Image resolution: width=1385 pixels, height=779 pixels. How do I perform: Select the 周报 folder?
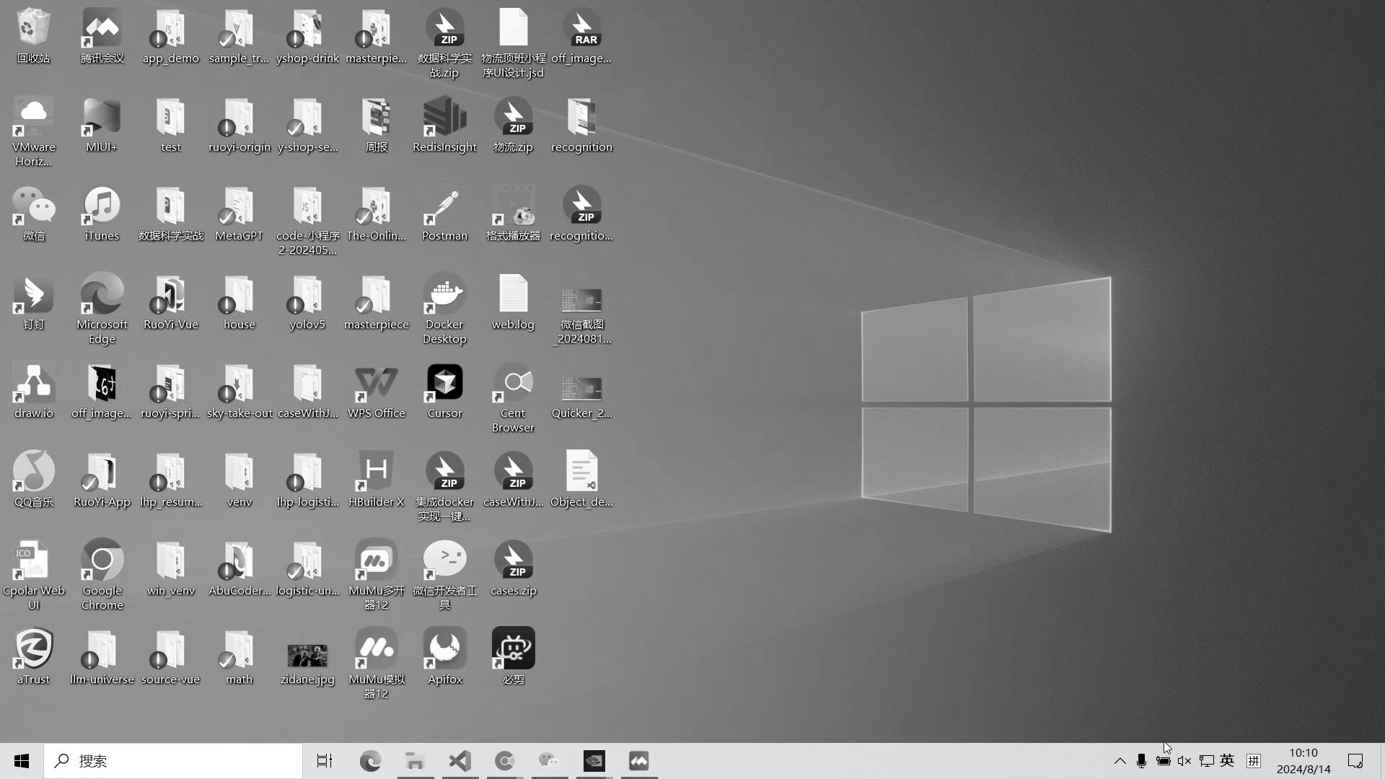(x=376, y=125)
